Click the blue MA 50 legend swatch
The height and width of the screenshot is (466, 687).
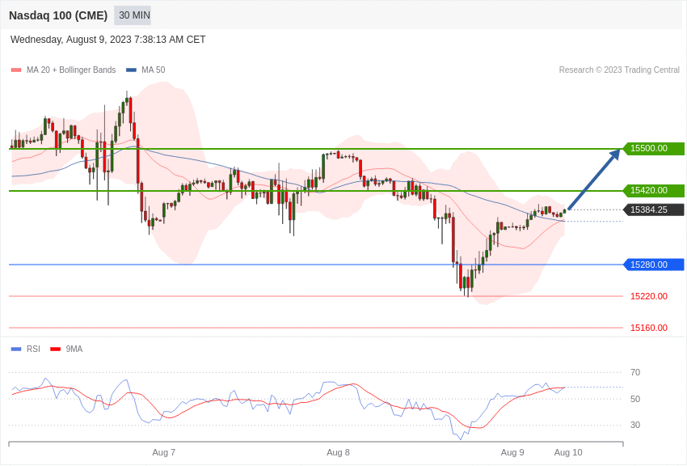point(131,70)
